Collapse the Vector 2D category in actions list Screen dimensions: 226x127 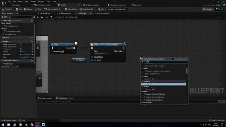143,81
